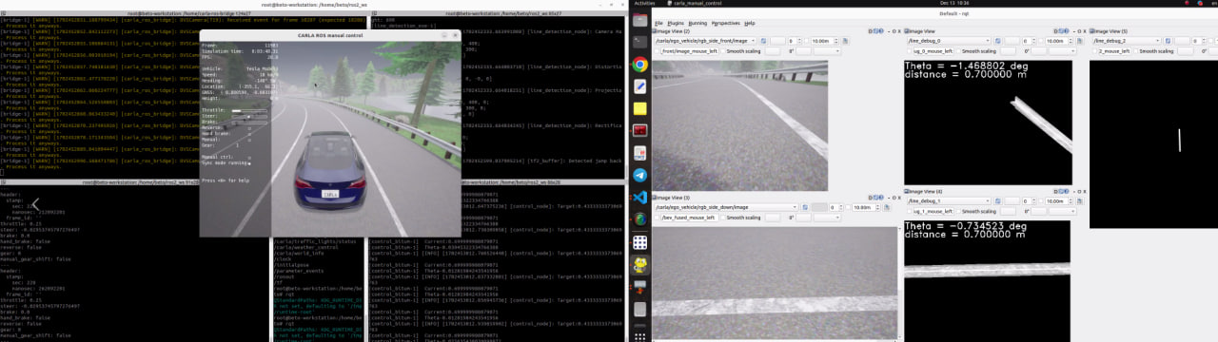Open the /line_debug_0 topic dropdown
1218x342 pixels.
949,41
